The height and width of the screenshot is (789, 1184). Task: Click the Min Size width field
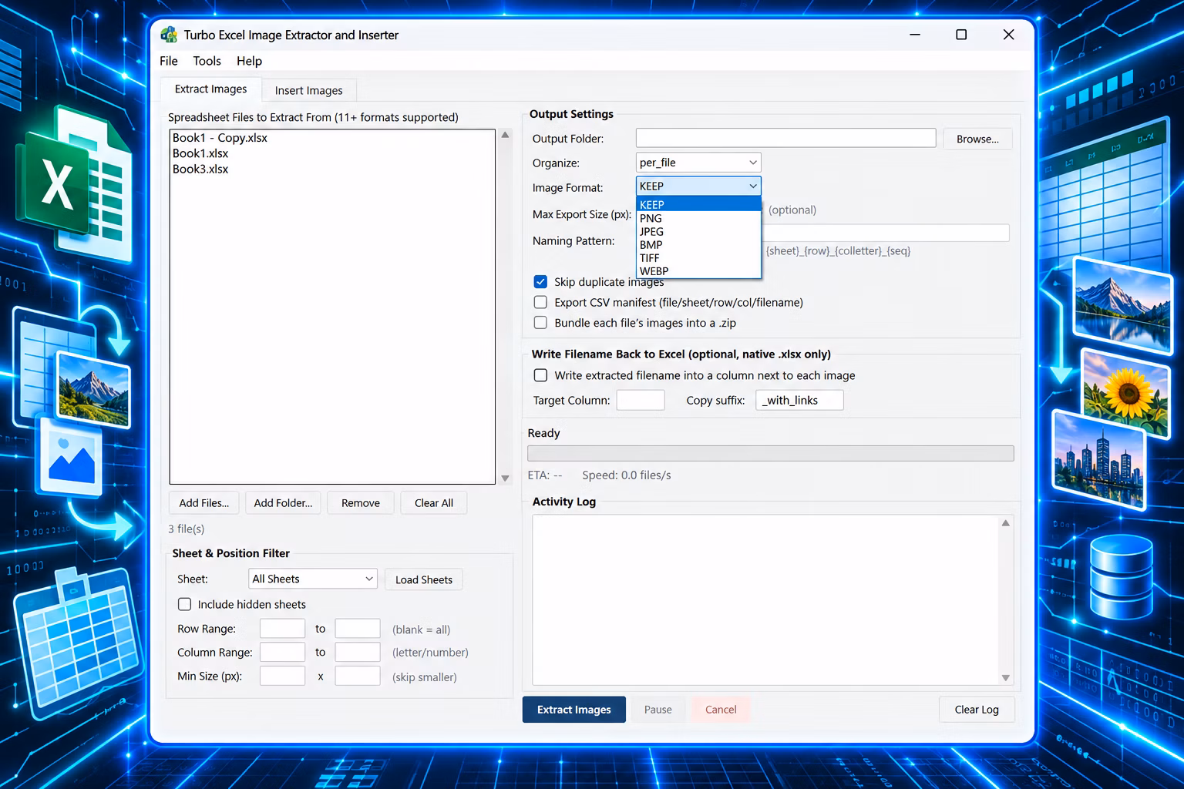pyautogui.click(x=282, y=676)
